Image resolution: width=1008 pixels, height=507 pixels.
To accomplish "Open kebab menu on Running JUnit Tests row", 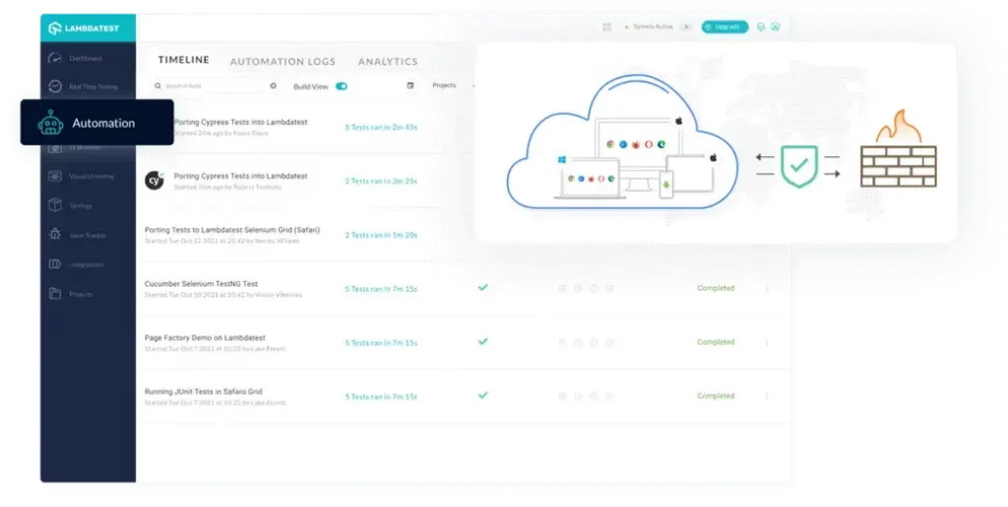I will 767,396.
